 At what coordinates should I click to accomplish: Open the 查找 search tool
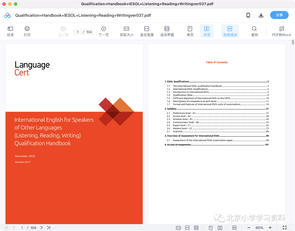click(x=254, y=31)
